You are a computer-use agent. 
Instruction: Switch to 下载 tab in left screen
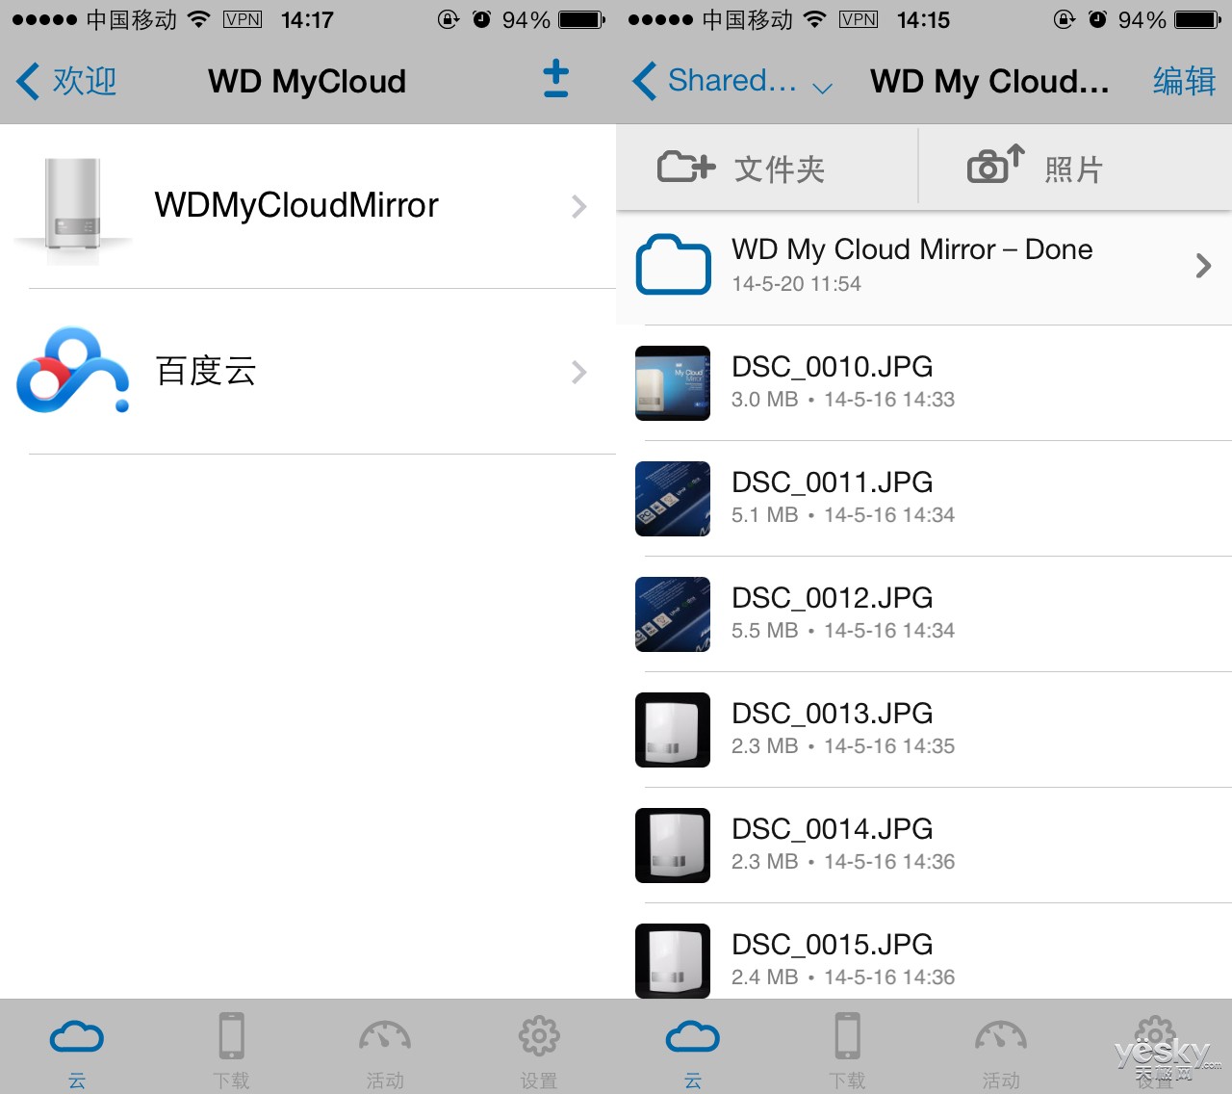pyautogui.click(x=231, y=1051)
